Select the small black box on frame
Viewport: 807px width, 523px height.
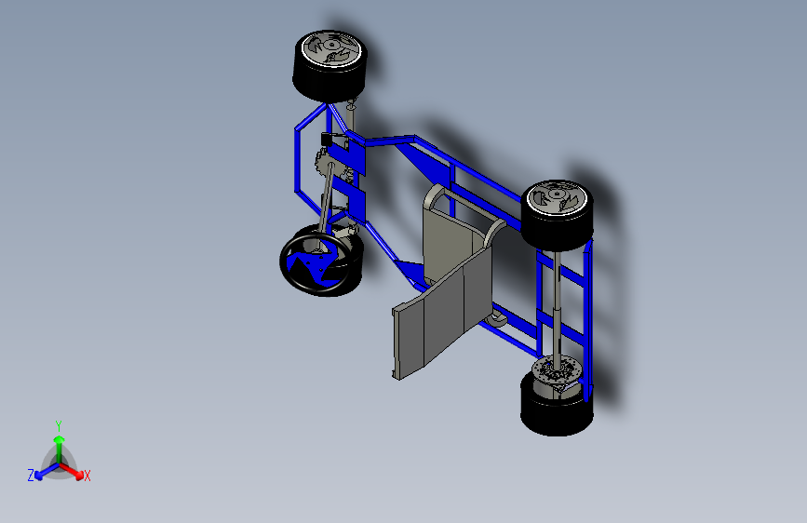tap(328, 139)
